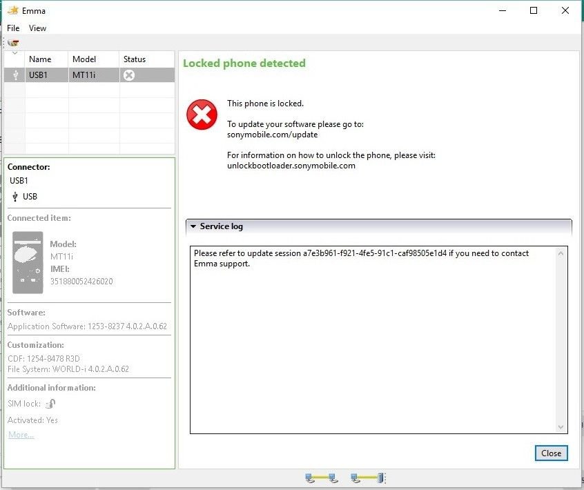Click the first network connection status icon

pos(322,478)
